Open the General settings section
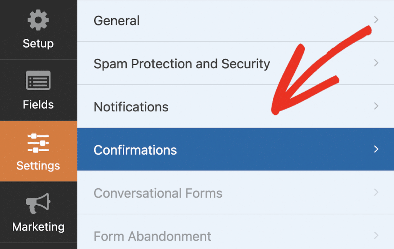This screenshot has width=394, height=249. click(x=117, y=21)
